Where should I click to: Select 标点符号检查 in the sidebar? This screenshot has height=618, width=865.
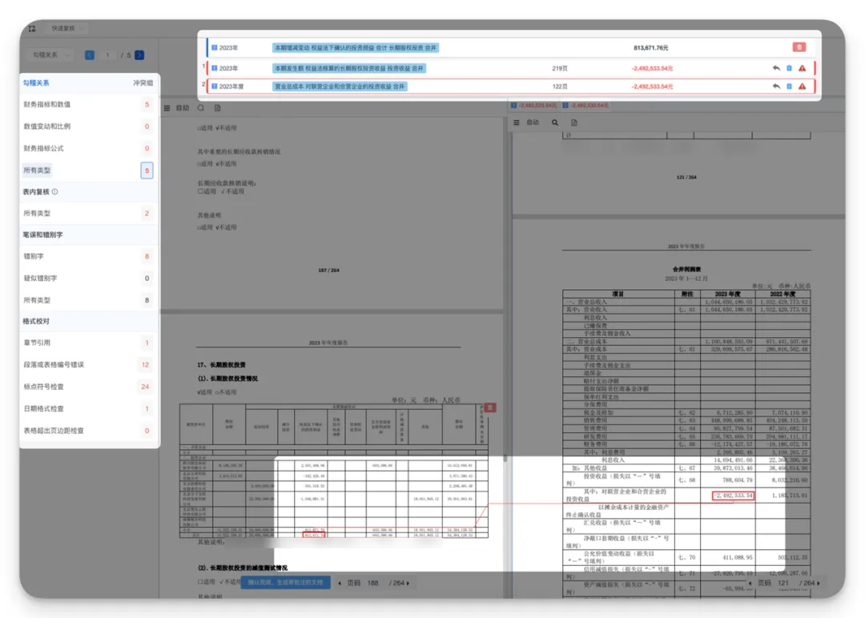[x=90, y=387]
